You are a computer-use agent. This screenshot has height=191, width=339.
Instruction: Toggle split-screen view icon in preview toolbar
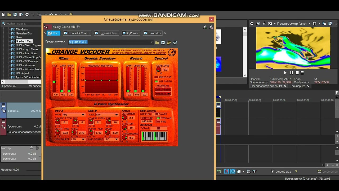pos(270,24)
